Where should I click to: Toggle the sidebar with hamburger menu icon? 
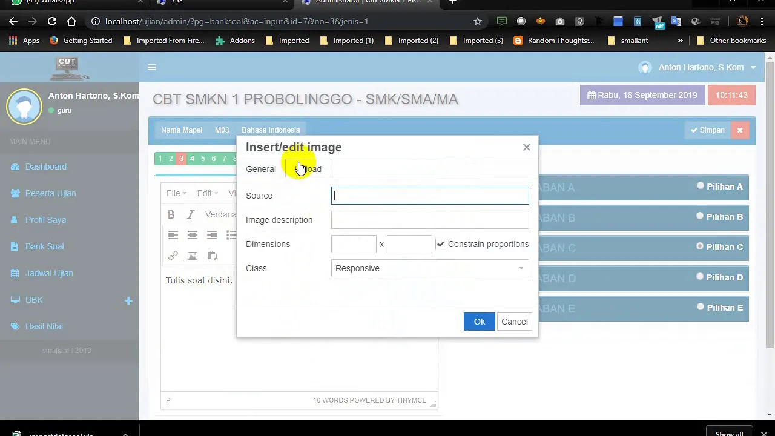coord(152,67)
